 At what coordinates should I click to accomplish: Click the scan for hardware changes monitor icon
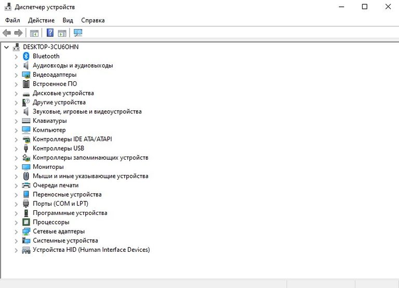78,33
